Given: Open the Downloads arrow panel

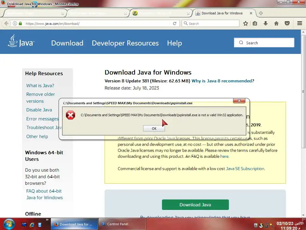Looking at the screenshot, I should coord(265,23).
